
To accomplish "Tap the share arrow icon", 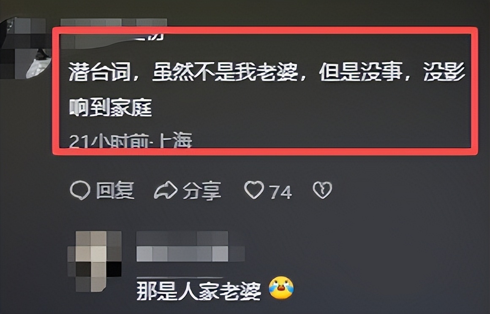I will click(166, 190).
